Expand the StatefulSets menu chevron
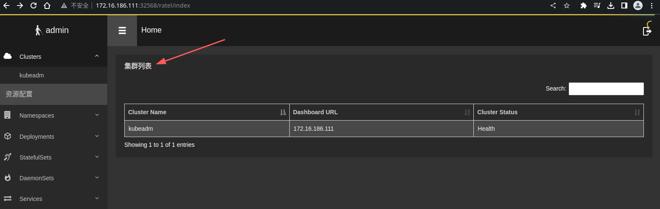Viewport: 660px width, 209px height. point(97,157)
